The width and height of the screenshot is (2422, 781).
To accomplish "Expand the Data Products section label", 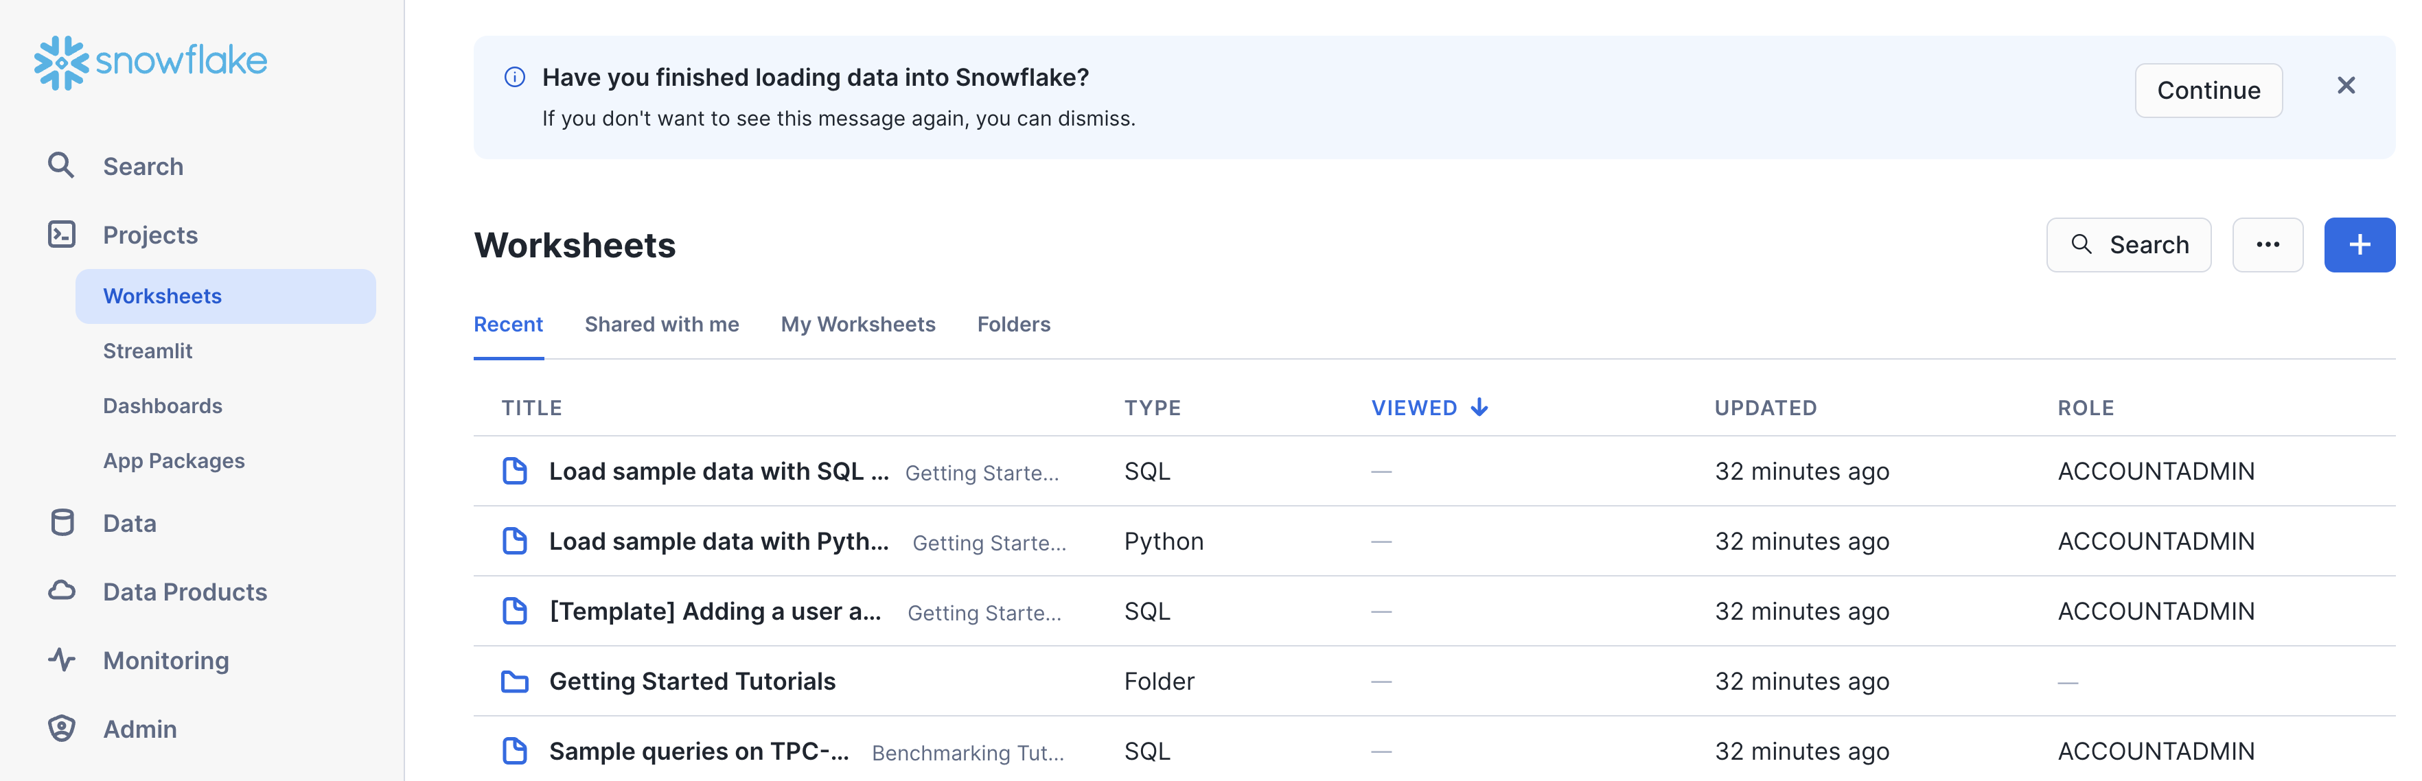I will coord(185,592).
